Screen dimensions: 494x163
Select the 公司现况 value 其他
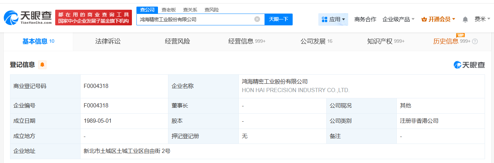(405, 105)
